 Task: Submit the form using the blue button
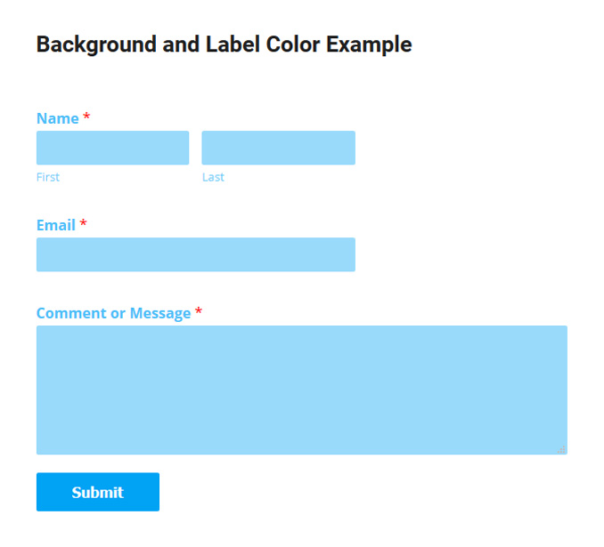[x=98, y=492]
